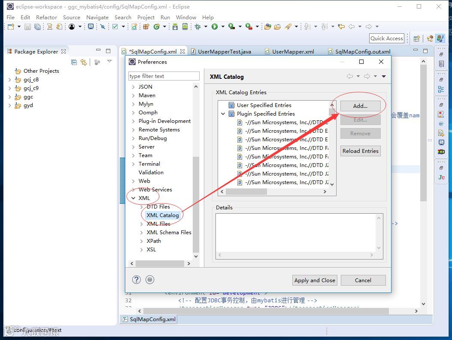
Task: Click the Last Edit Location icon
Action: tap(341, 27)
